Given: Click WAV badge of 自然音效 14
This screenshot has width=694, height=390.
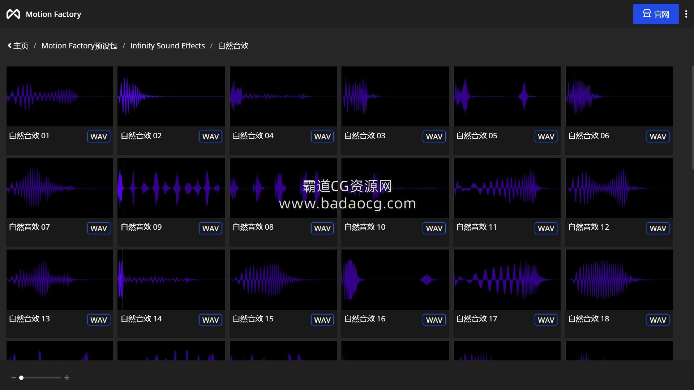Looking at the screenshot, I should [210, 320].
